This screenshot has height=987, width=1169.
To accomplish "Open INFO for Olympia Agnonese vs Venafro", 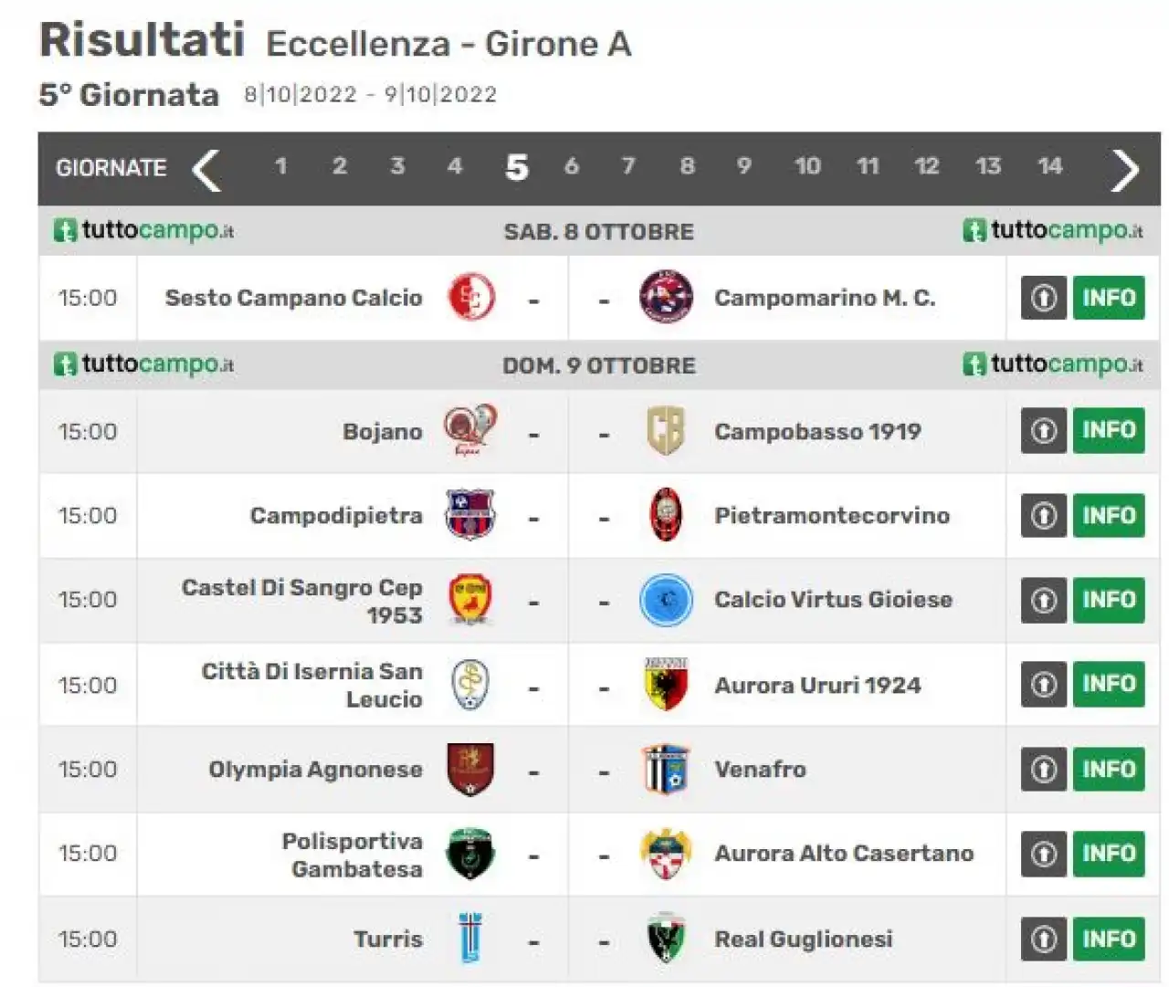I will (1109, 769).
